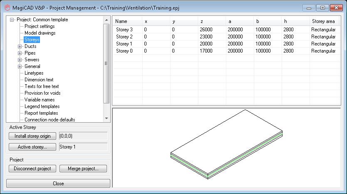Click the Disconnect project button
The height and width of the screenshot is (194, 347).
point(32,169)
